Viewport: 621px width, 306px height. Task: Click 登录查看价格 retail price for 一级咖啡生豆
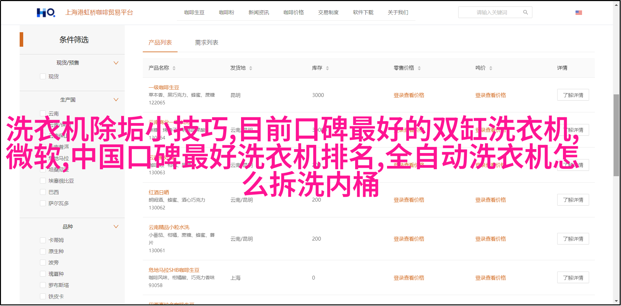409,95
